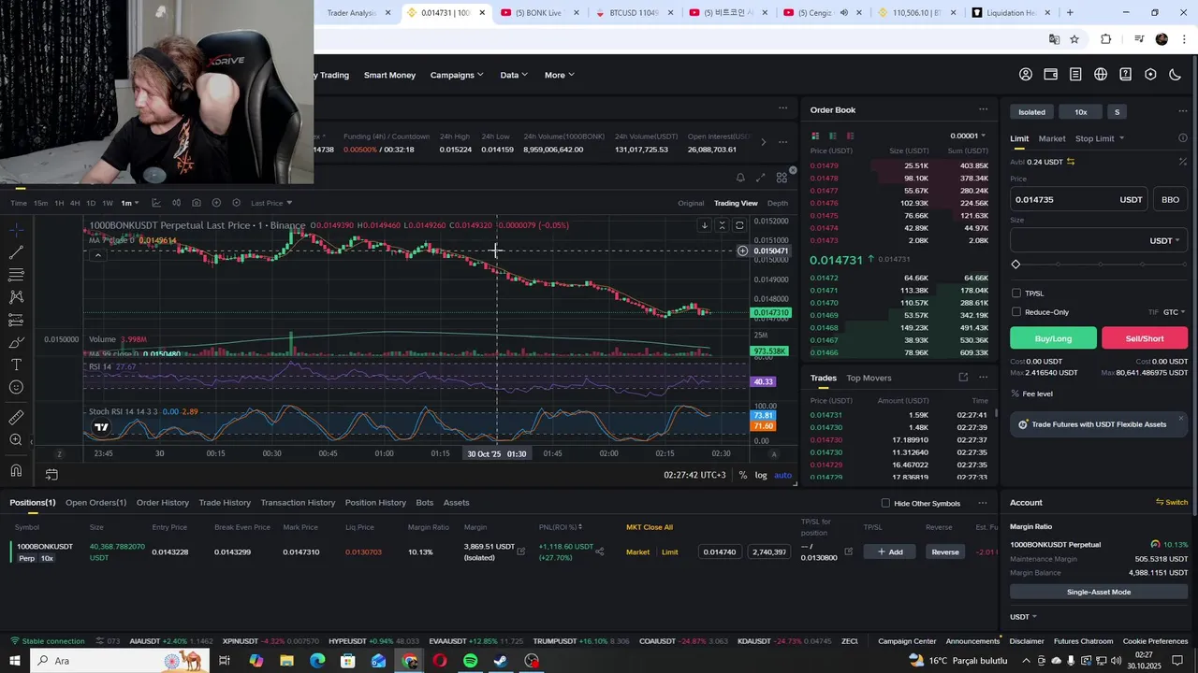The height and width of the screenshot is (673, 1198).
Task: Open the emoji icons tool
Action: point(16,387)
